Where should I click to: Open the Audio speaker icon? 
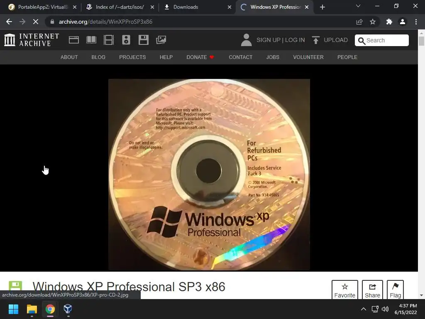pos(126,40)
